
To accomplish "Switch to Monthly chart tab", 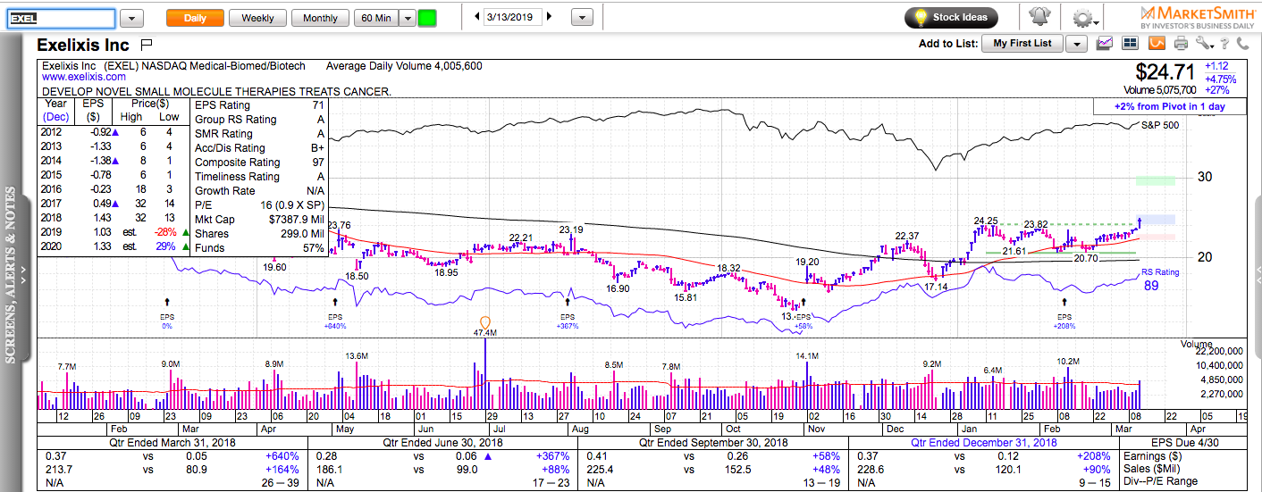I will click(321, 18).
